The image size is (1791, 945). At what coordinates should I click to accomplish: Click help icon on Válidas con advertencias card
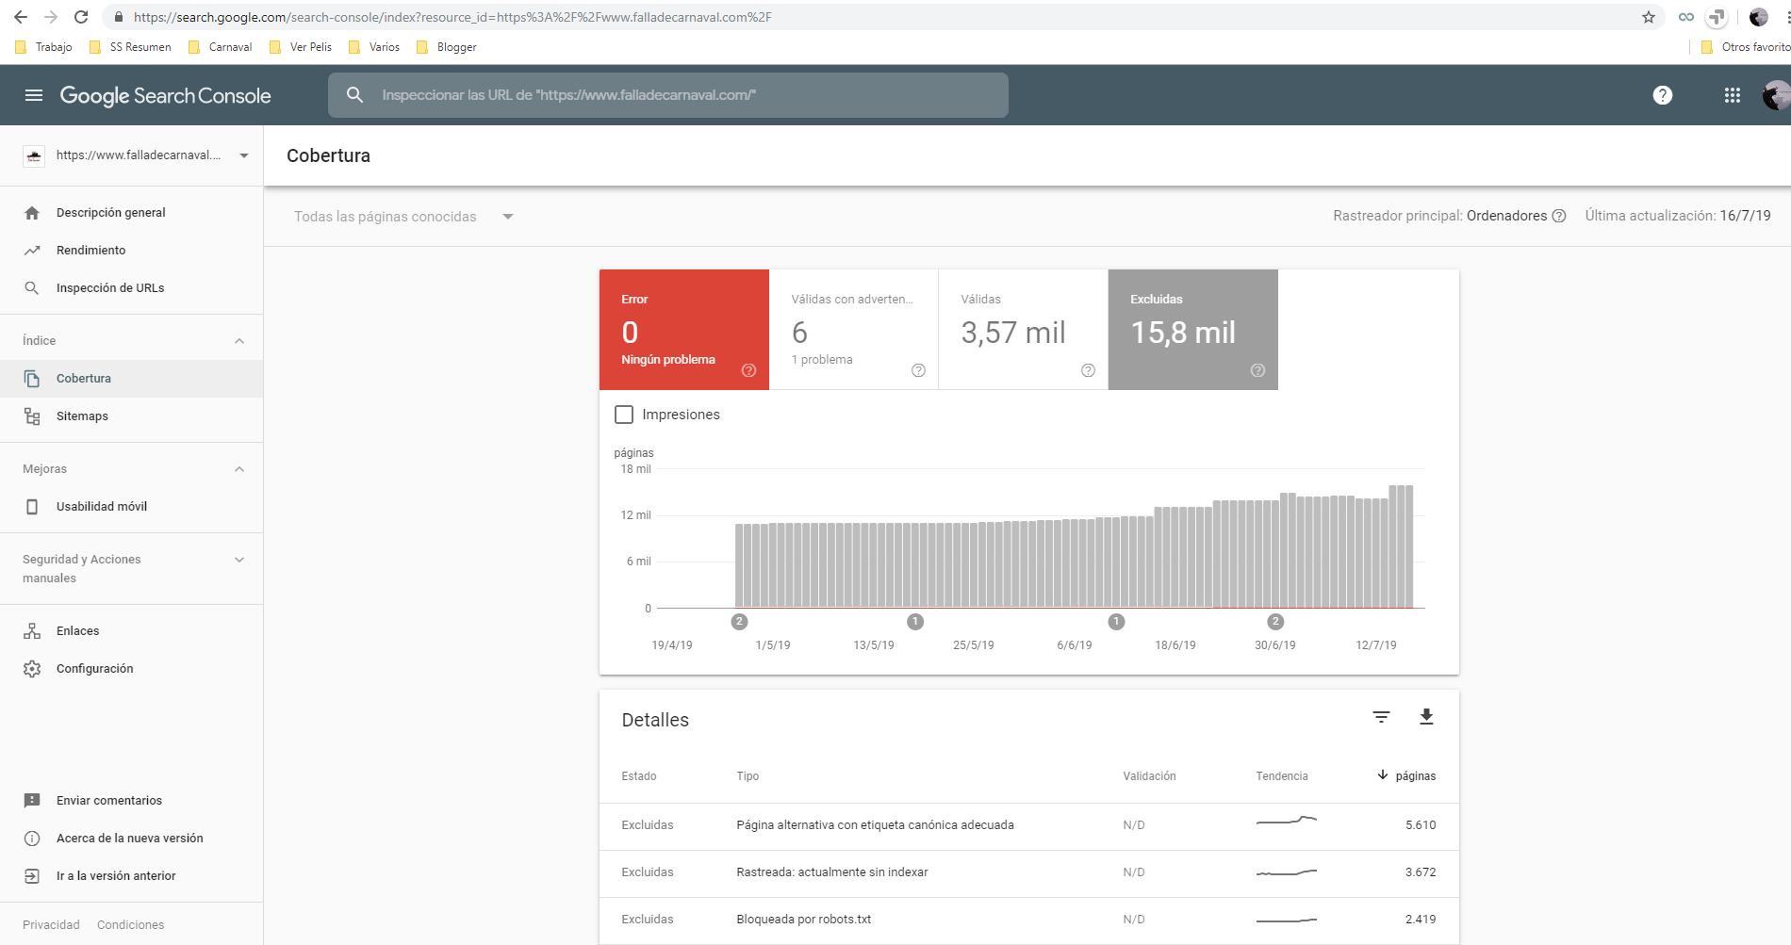[918, 370]
